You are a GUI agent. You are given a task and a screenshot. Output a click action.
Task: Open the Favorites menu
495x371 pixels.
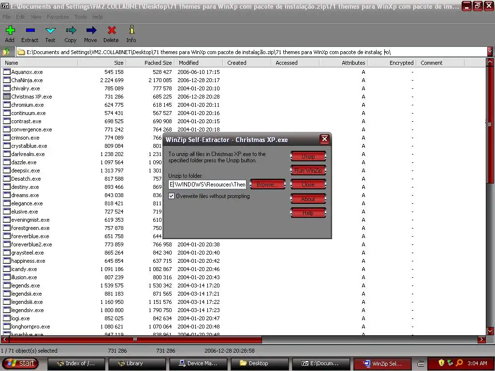coord(58,17)
